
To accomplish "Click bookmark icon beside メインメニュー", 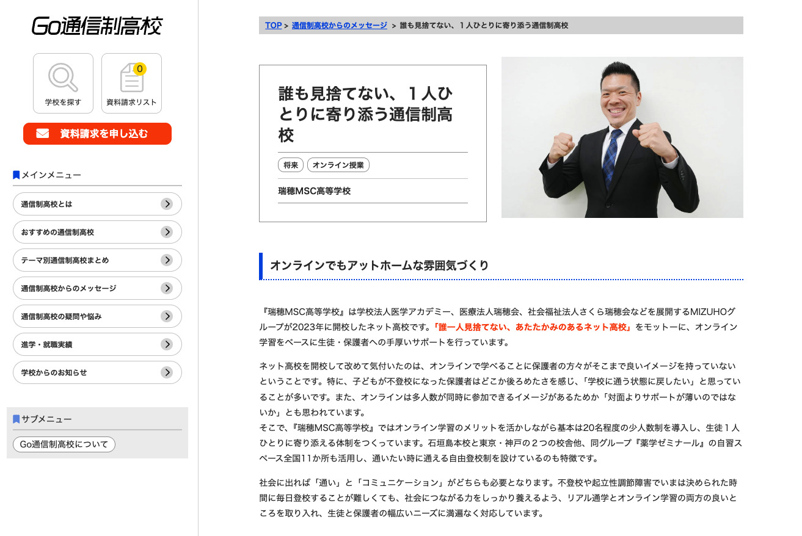I will (16, 175).
